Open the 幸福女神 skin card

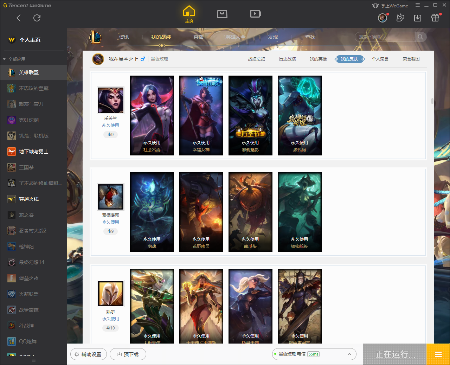[x=201, y=115]
